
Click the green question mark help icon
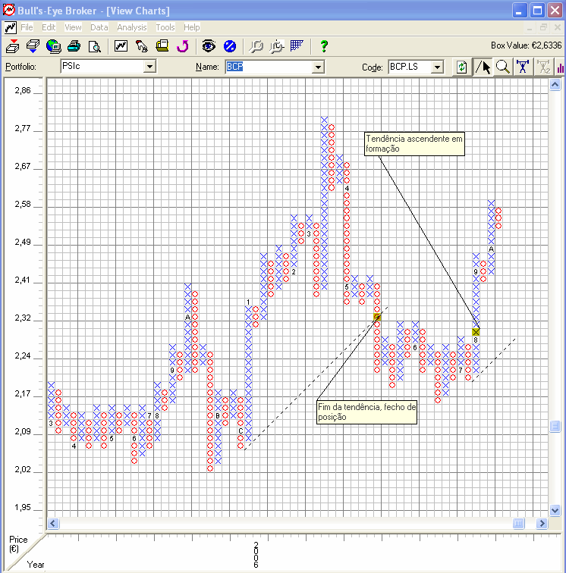tap(324, 46)
